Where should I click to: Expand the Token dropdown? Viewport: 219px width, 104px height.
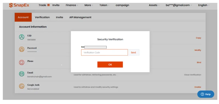[x=104, y=5]
